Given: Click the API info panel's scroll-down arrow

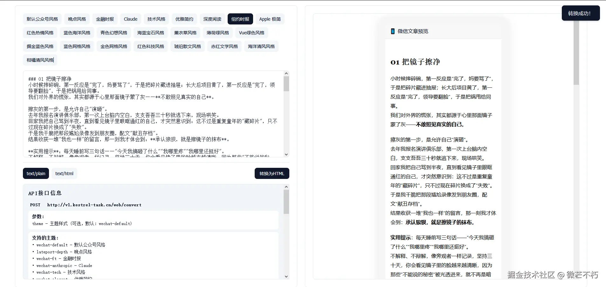Looking at the screenshot, I should pos(286,277).
